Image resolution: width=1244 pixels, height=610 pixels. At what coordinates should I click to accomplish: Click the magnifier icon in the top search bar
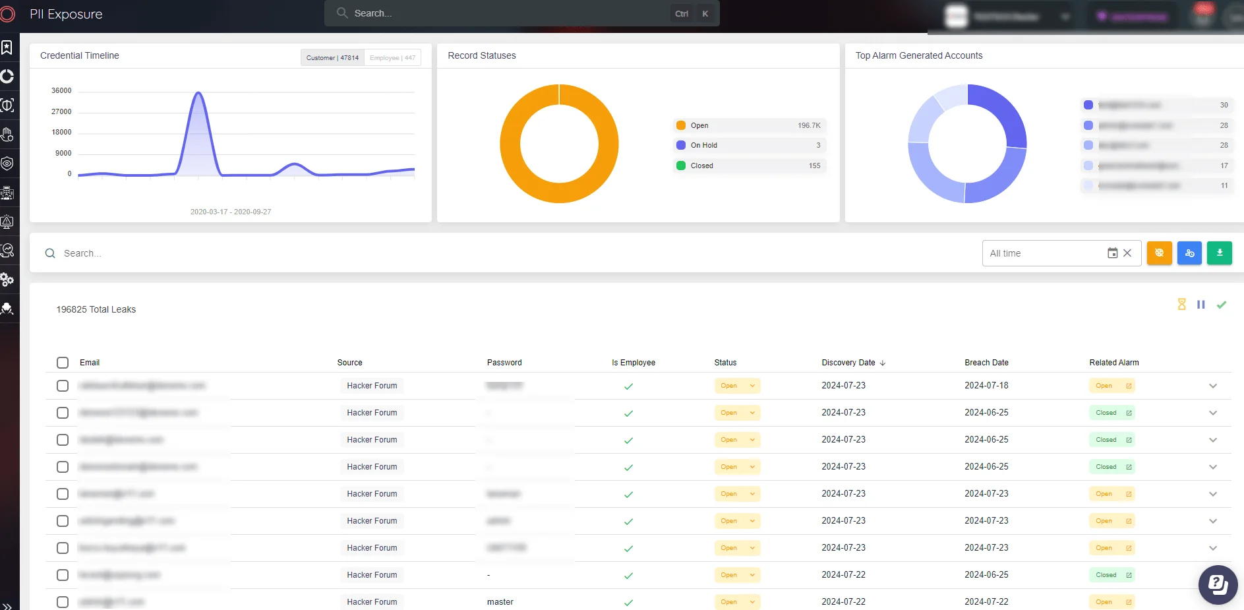click(342, 13)
